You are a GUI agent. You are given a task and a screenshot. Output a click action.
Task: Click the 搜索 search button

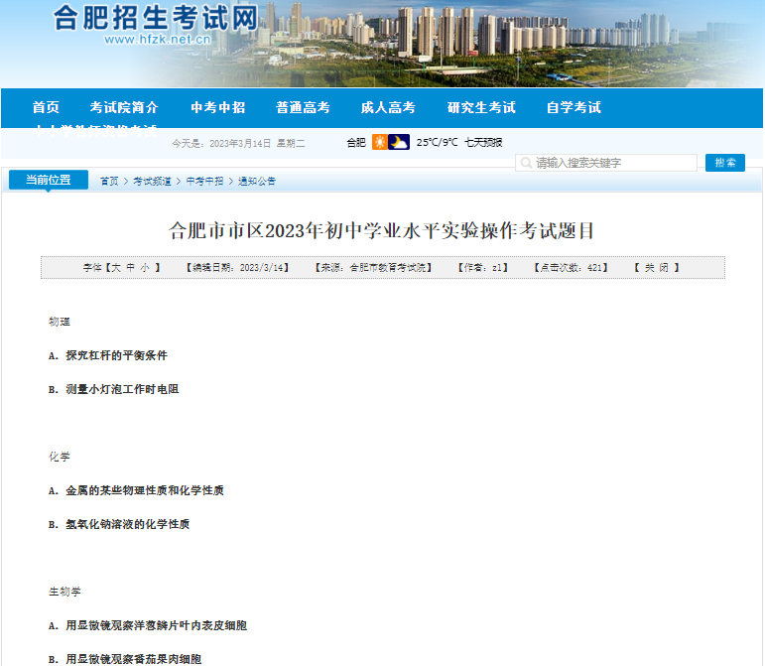[x=724, y=163]
